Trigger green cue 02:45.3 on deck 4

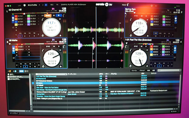pyautogui.click(x=163, y=46)
